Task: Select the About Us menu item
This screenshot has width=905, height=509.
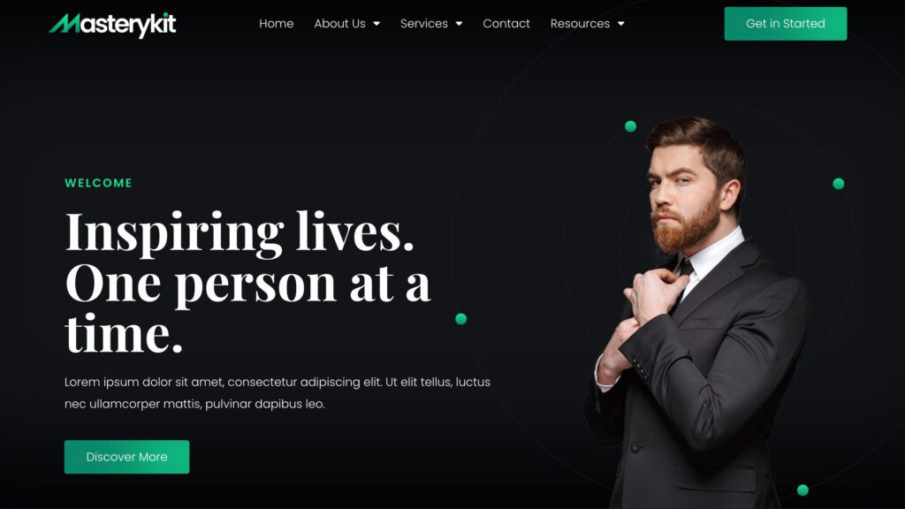Action: [339, 24]
